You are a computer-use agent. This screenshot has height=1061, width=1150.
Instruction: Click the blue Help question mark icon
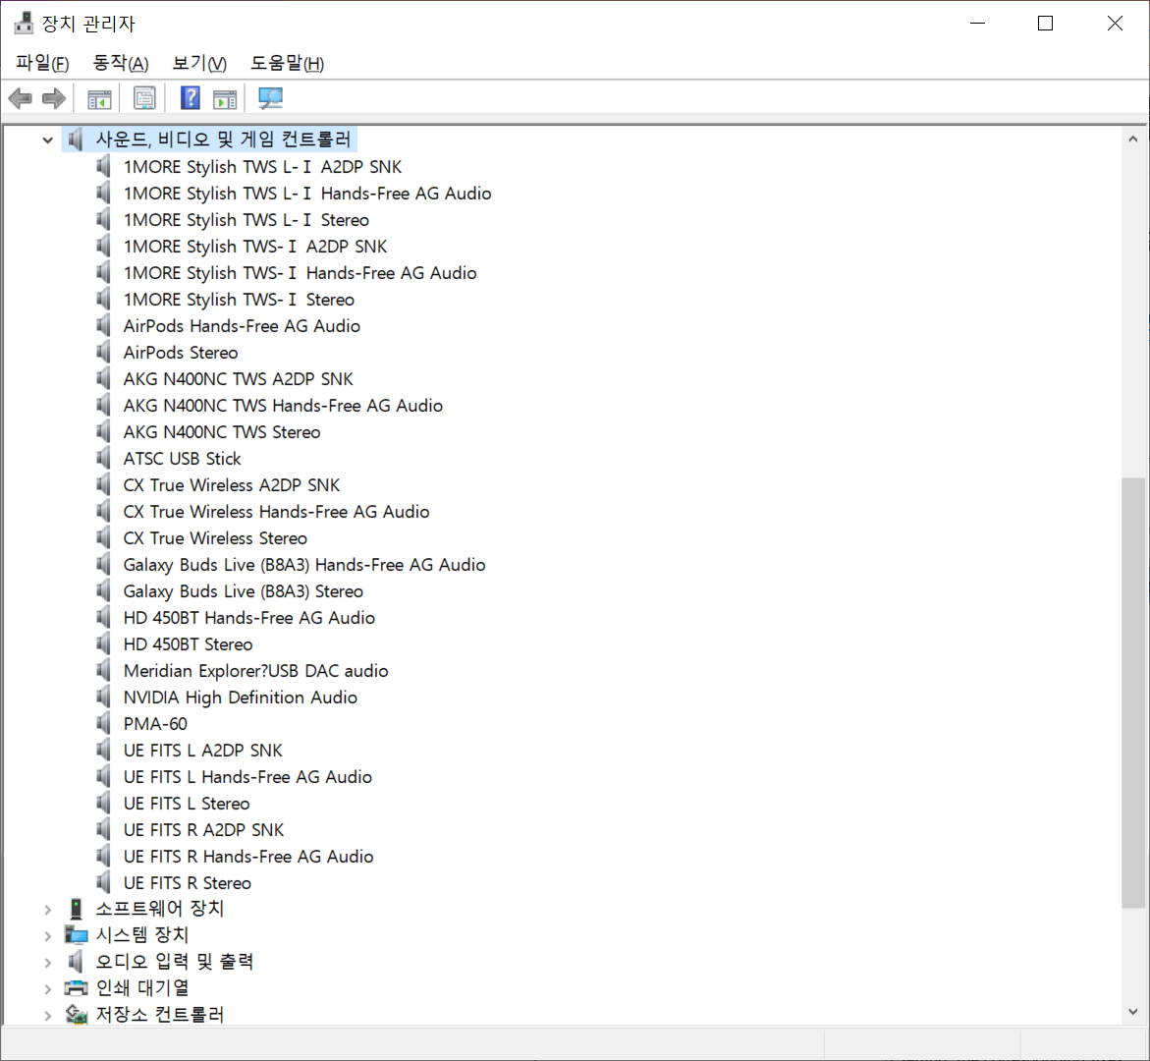[191, 97]
